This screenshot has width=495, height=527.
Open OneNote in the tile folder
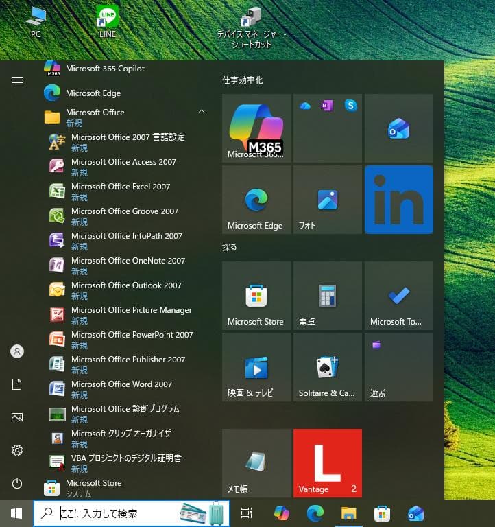(327, 106)
